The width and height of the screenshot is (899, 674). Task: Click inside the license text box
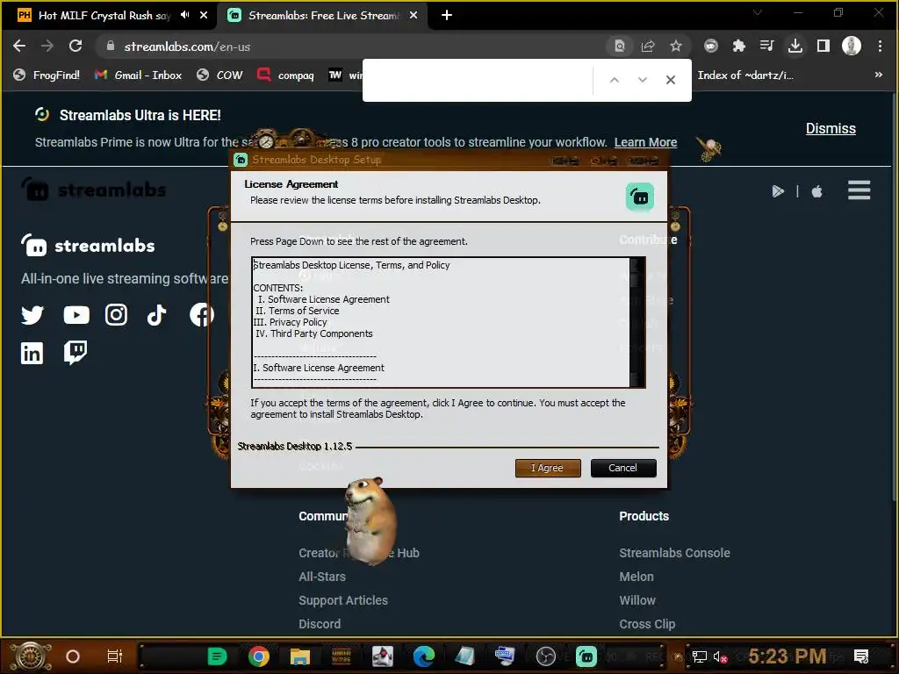441,323
